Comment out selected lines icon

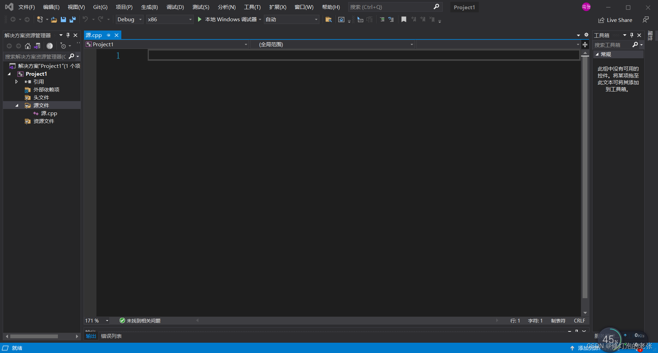[x=382, y=20]
